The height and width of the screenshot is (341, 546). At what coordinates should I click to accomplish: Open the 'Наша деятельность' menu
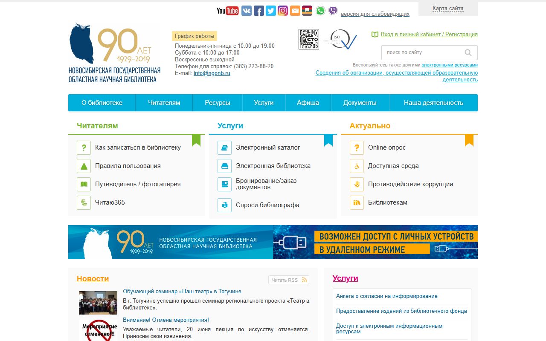(x=433, y=103)
